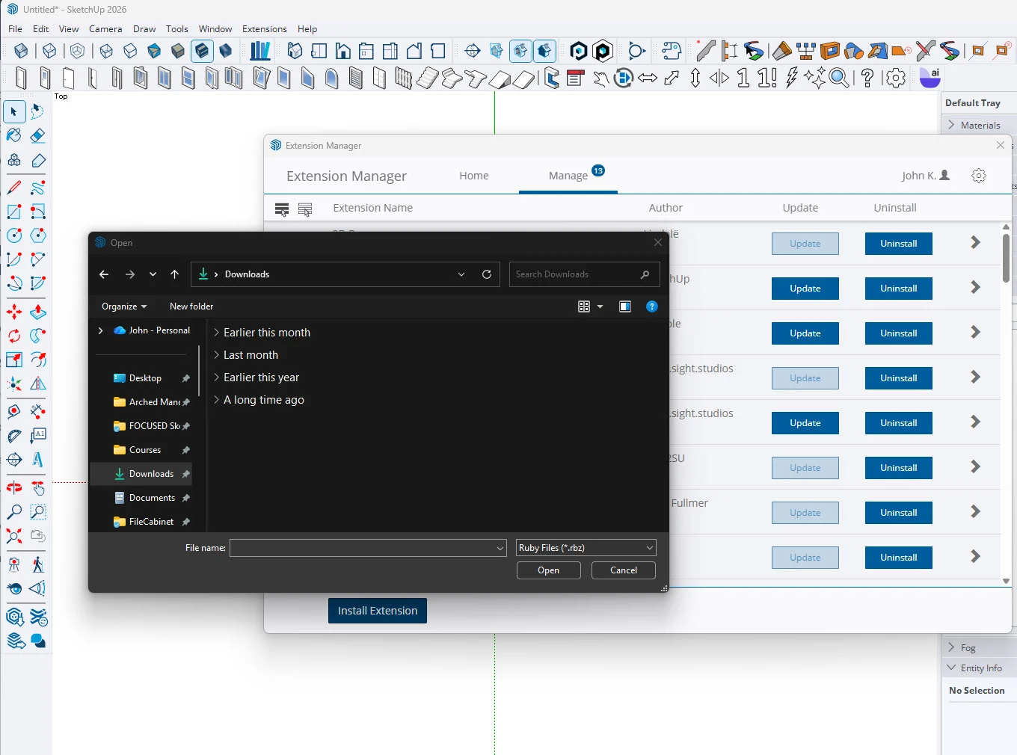Click the AI assistant toolbar icon
1017x755 pixels.
(930, 78)
